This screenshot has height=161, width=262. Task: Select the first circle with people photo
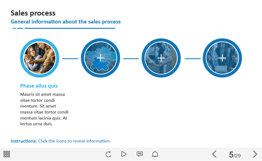40,58
